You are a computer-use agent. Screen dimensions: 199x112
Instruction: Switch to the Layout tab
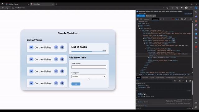coord(152,77)
